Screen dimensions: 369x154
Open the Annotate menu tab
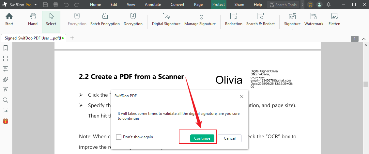pos(153,5)
